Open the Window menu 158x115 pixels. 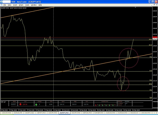[34, 5]
